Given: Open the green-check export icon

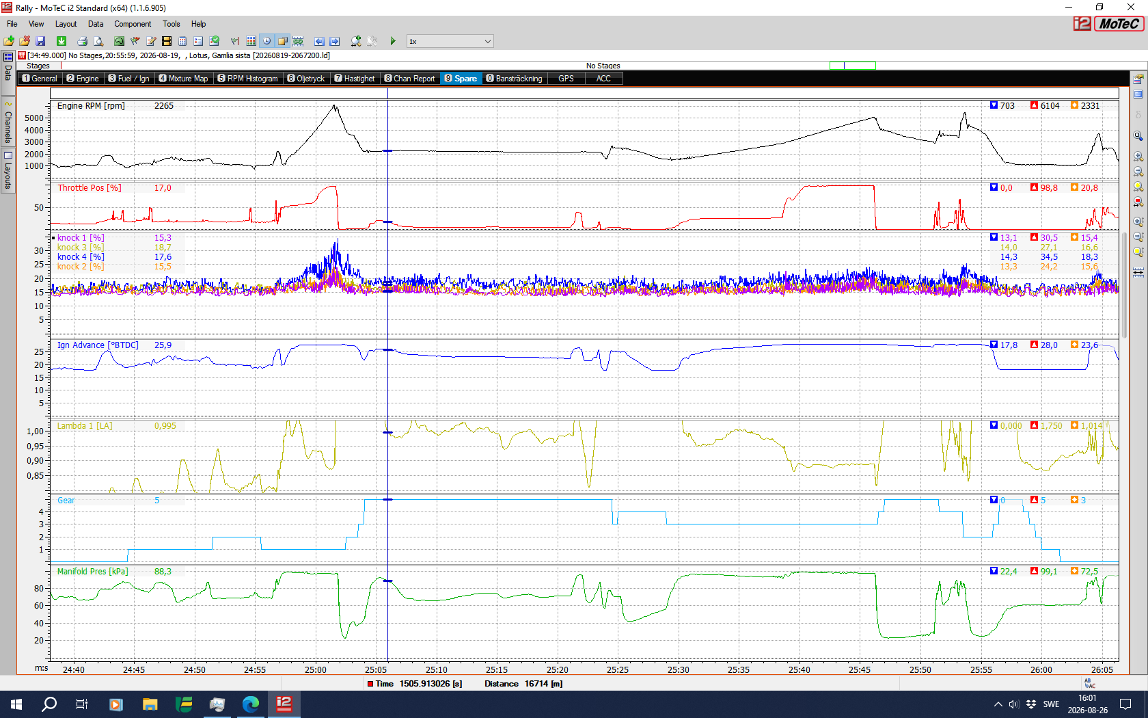Looking at the screenshot, I should click(x=215, y=41).
